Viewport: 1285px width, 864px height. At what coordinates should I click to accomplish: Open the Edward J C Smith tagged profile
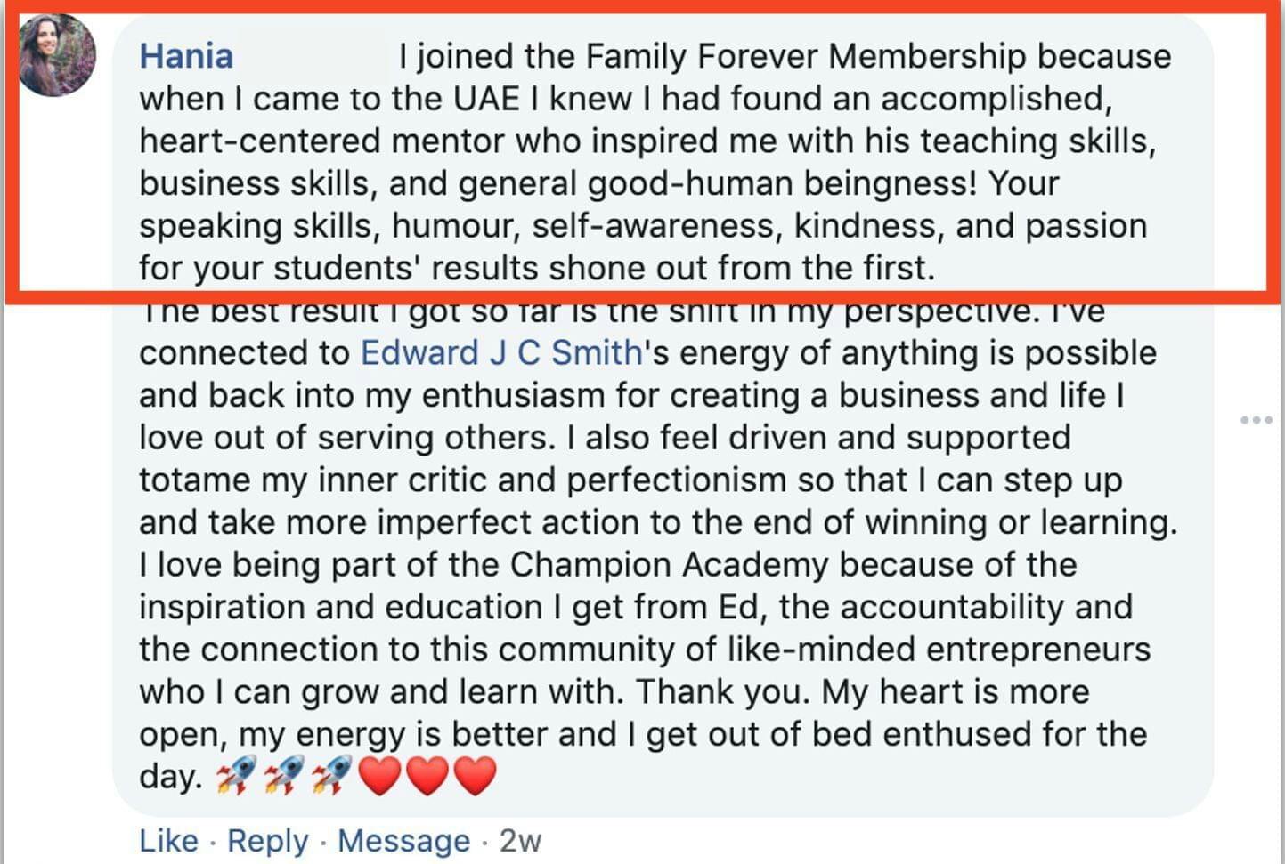coord(501,353)
